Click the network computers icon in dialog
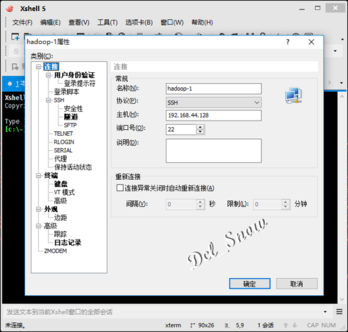 pos(294,95)
